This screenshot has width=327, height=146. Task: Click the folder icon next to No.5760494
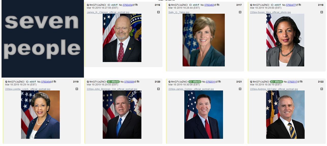(55, 82)
